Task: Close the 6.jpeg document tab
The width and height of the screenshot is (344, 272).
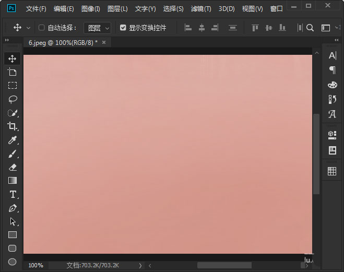Action: coord(103,42)
